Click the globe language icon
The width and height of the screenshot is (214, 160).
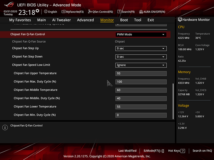tap(46, 12)
